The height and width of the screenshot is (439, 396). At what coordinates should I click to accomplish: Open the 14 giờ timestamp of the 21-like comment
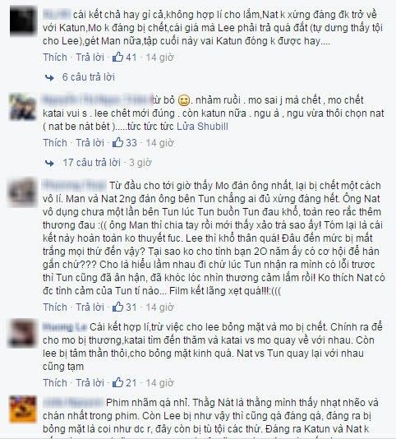point(160,382)
